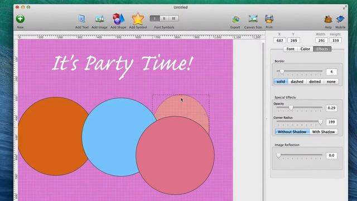Choose Without Shadow option
Screen dimensions: 357x201
[x=292, y=132]
